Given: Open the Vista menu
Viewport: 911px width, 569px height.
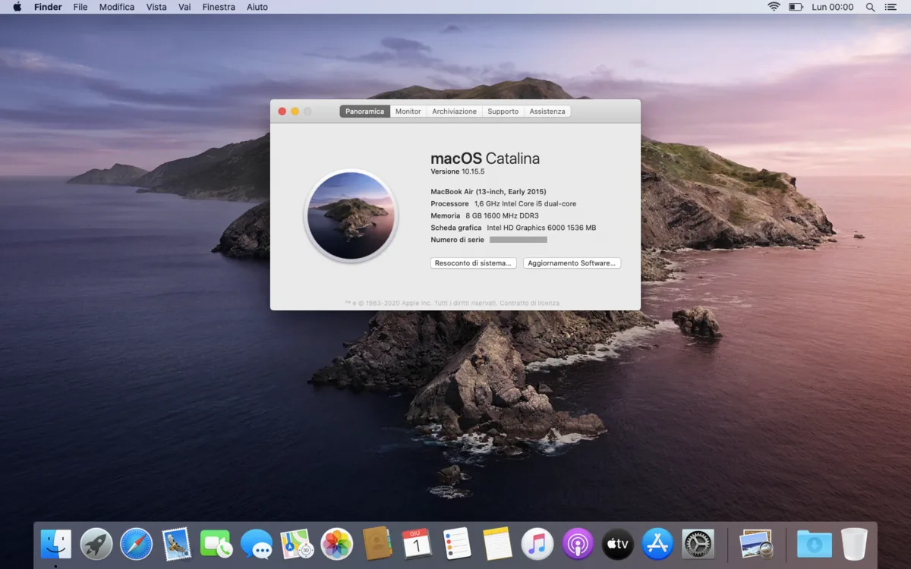Looking at the screenshot, I should (x=156, y=7).
